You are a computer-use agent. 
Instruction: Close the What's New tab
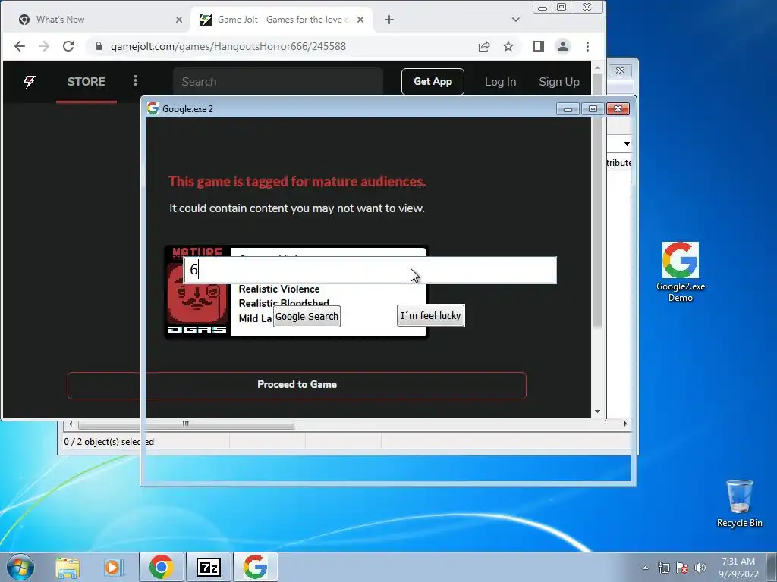tap(179, 20)
